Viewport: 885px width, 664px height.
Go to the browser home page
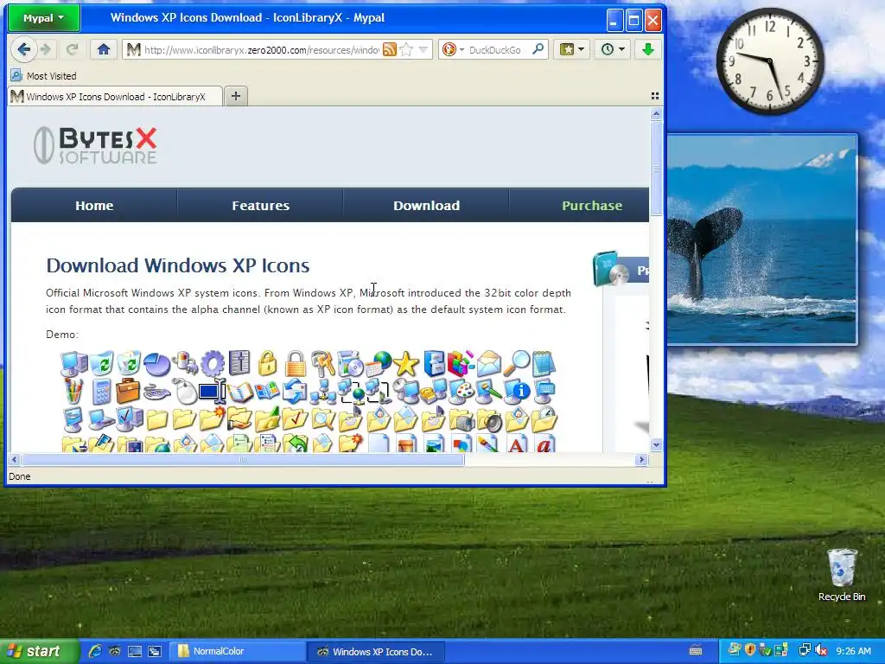pos(104,49)
